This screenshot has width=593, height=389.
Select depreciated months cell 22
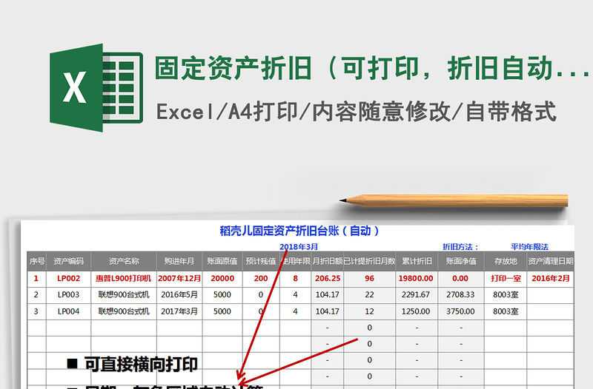click(x=369, y=294)
